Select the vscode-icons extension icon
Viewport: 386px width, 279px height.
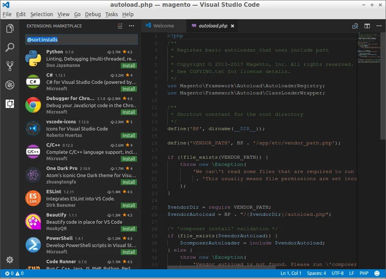click(x=33, y=128)
